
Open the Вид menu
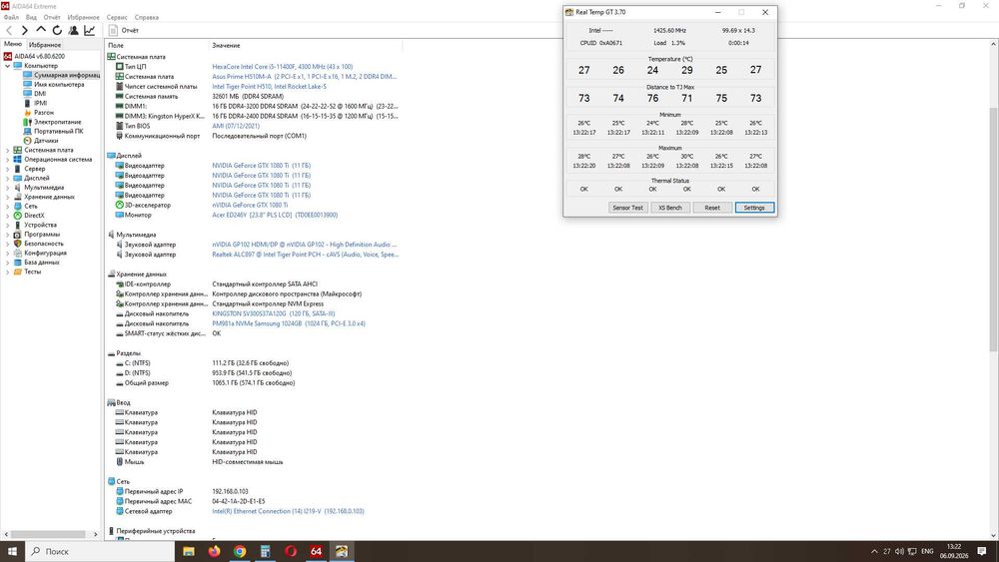click(x=31, y=17)
